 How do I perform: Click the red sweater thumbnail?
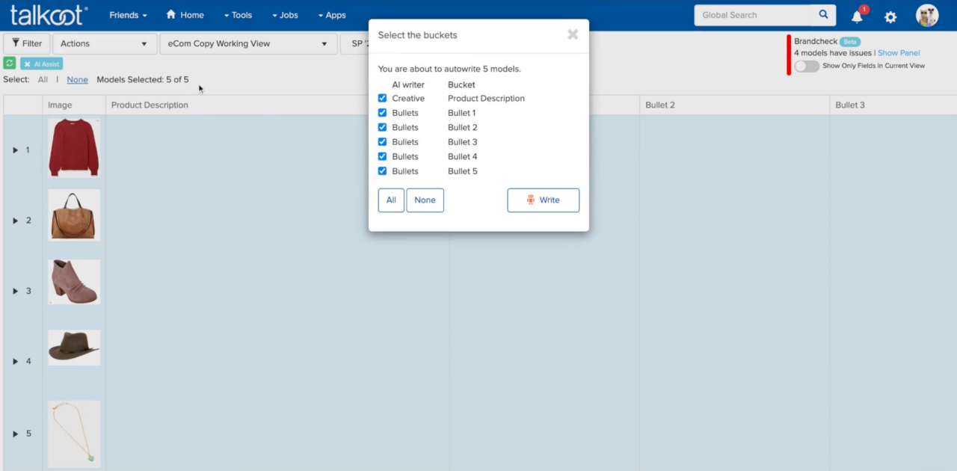coord(74,147)
